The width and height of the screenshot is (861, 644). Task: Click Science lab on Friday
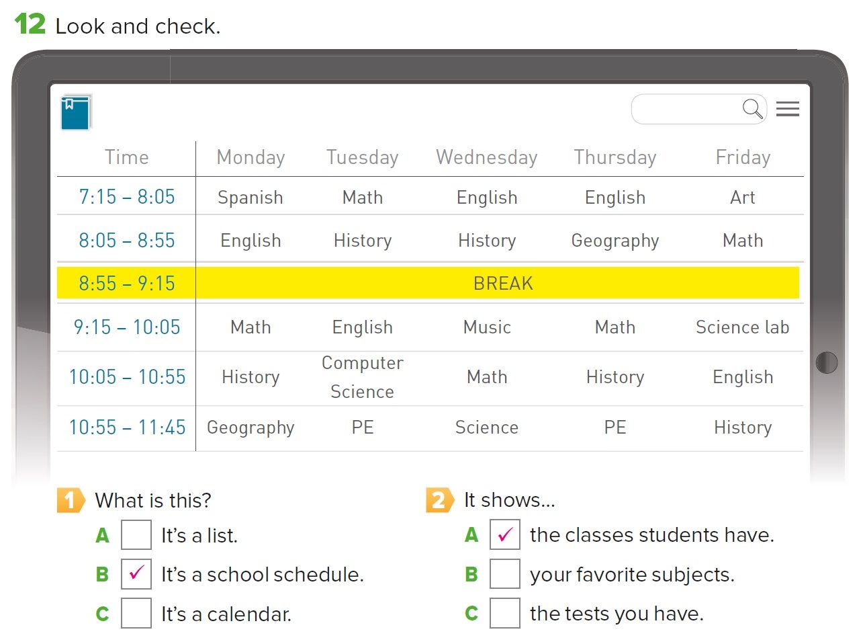coord(742,327)
